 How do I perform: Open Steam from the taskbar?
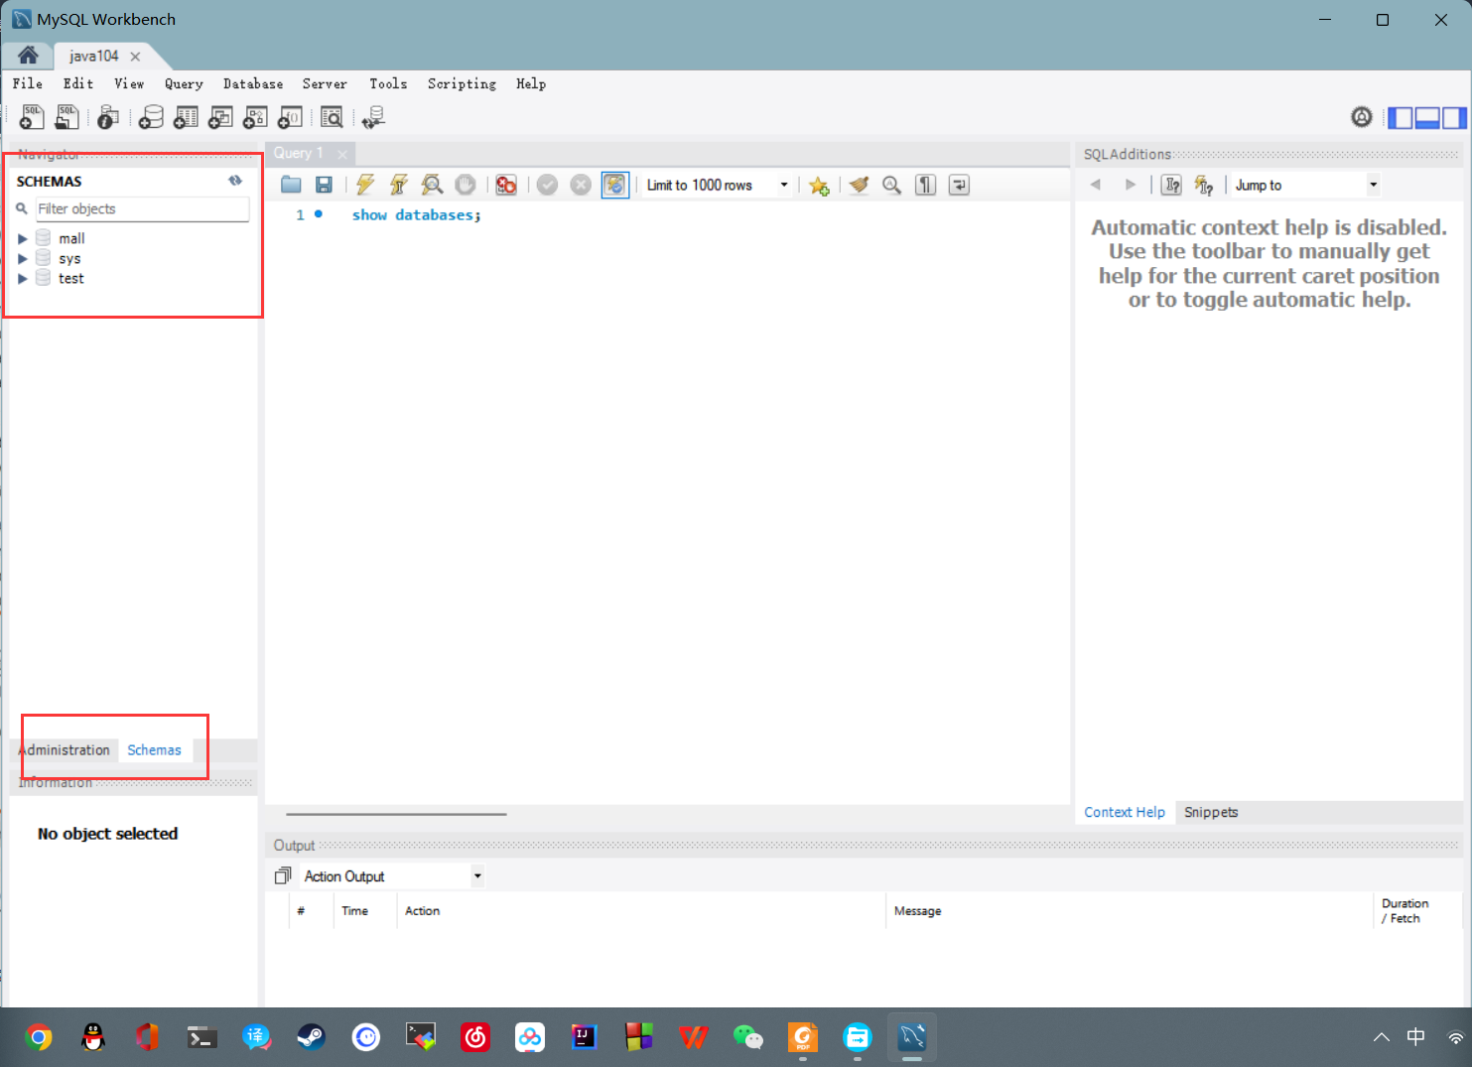click(x=312, y=1037)
